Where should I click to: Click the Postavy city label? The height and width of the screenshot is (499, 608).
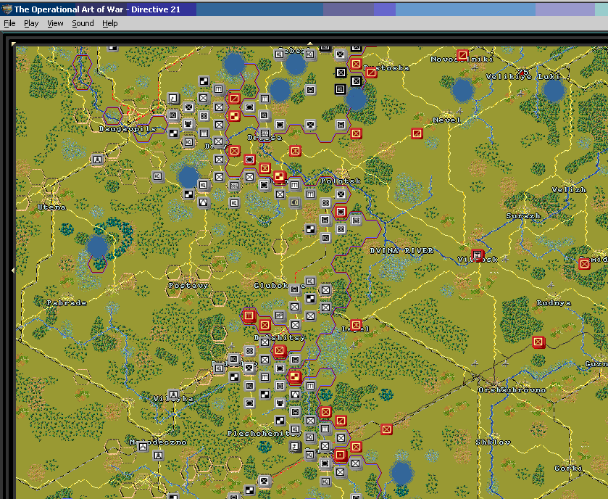pos(188,285)
